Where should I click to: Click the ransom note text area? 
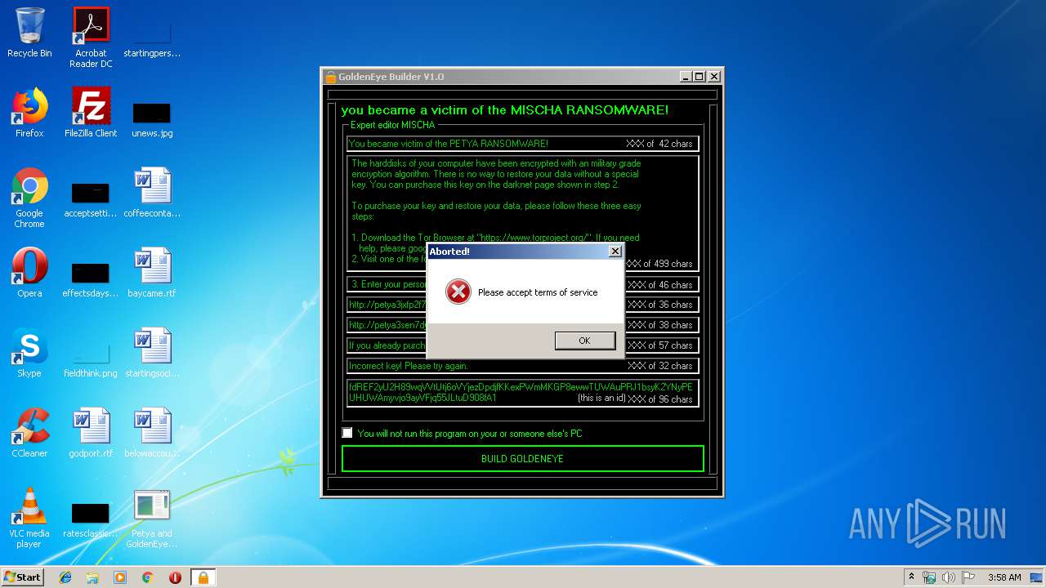522,213
